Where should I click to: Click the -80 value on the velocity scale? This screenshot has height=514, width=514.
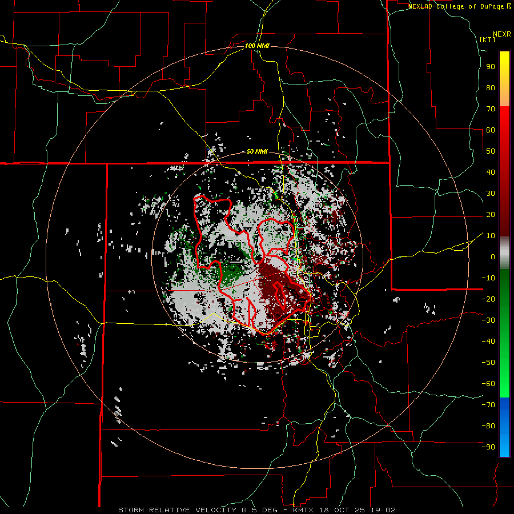[x=488, y=426]
